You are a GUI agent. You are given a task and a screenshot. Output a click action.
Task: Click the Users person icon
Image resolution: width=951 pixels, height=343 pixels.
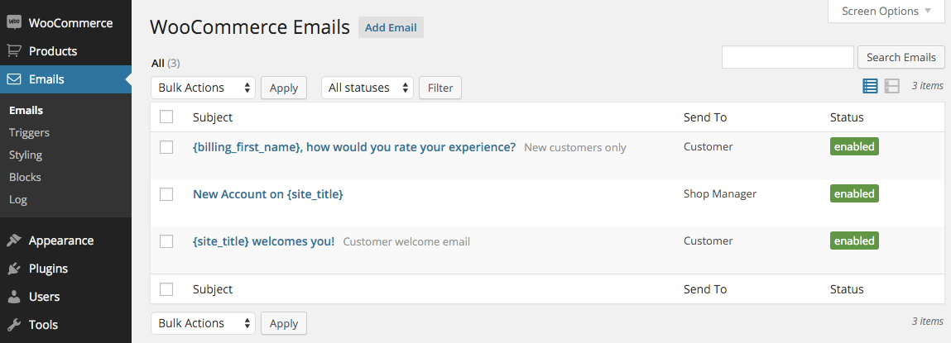[15, 297]
